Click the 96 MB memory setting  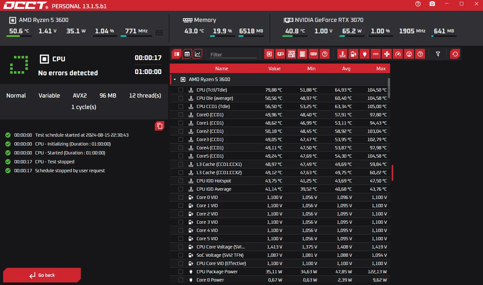coord(108,96)
